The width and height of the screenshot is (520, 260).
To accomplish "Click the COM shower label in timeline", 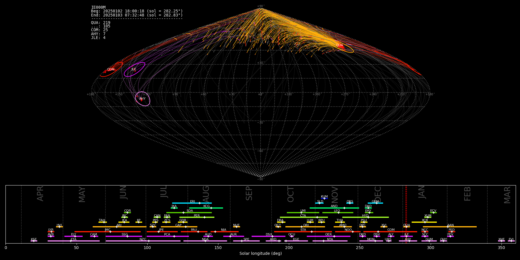I will pos(391,230).
